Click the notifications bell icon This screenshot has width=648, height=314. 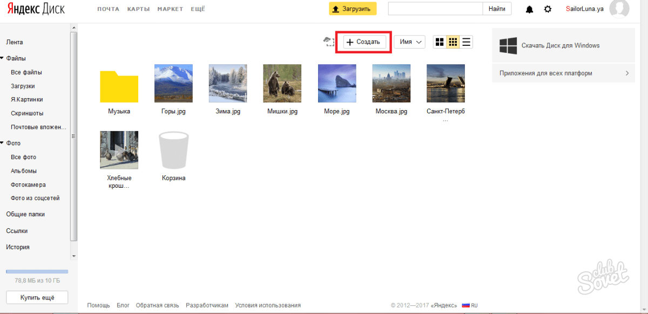[x=529, y=9]
